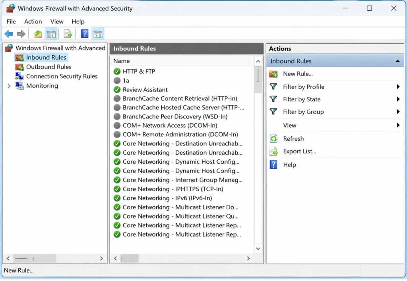Screen dimensions: 407x281
Task: Click the funnel icon beside Filter by Profile
Action: point(273,87)
